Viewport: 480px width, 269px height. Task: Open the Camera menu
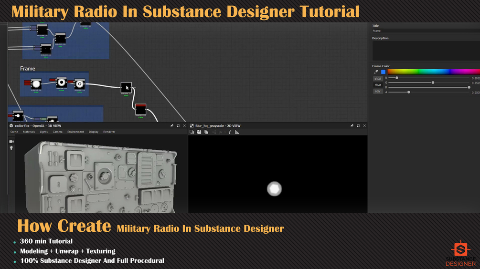57,132
